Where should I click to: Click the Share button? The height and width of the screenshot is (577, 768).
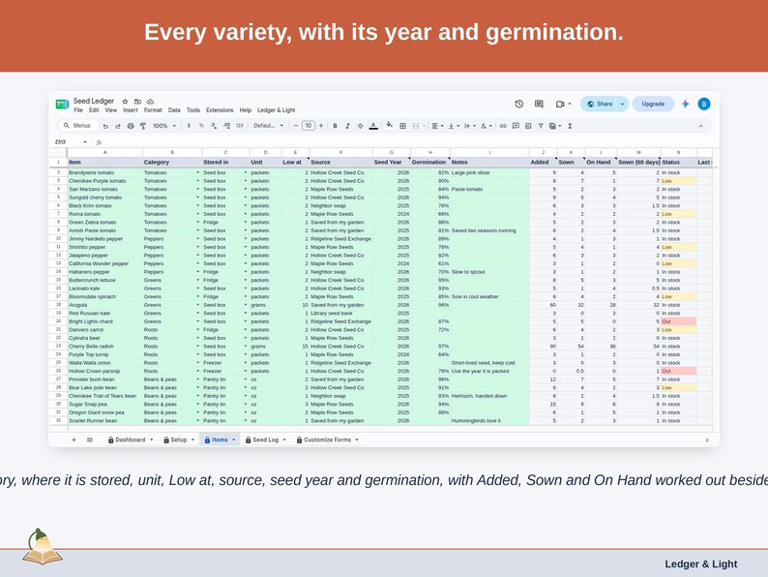tap(599, 104)
